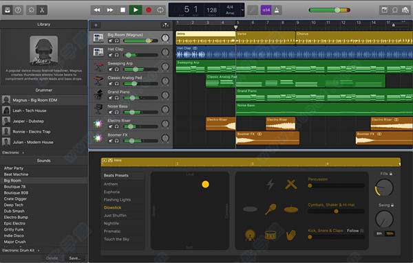This screenshot has height=263, width=413.
Task: Open the Scissors editors button
Action: tap(42, 10)
